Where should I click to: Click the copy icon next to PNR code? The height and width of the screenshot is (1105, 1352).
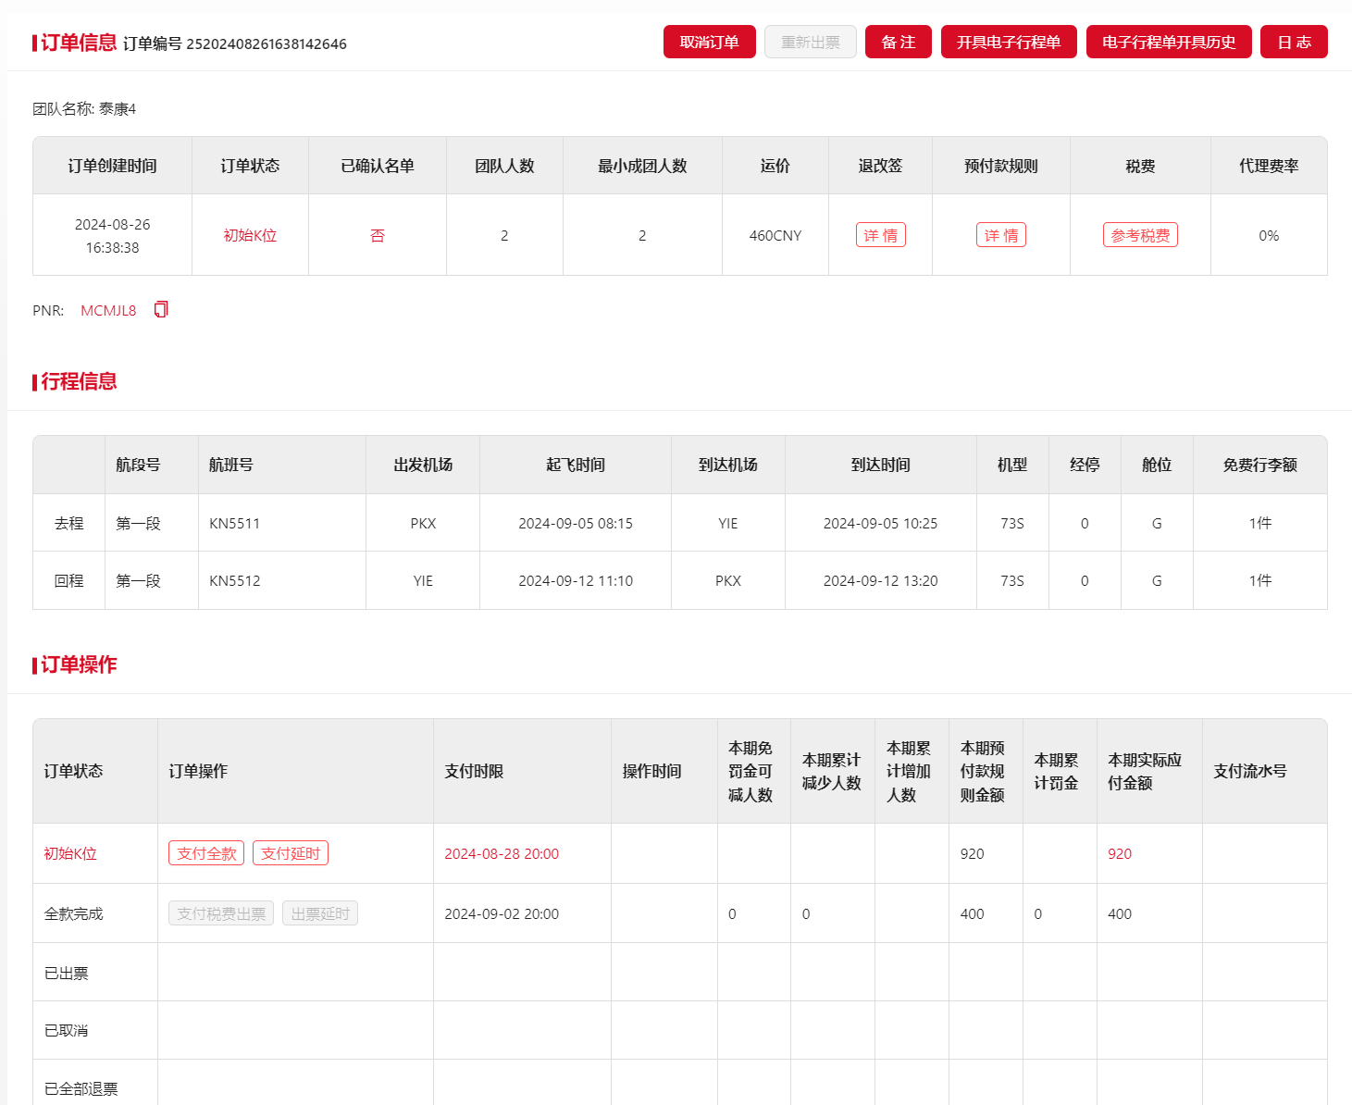161,309
